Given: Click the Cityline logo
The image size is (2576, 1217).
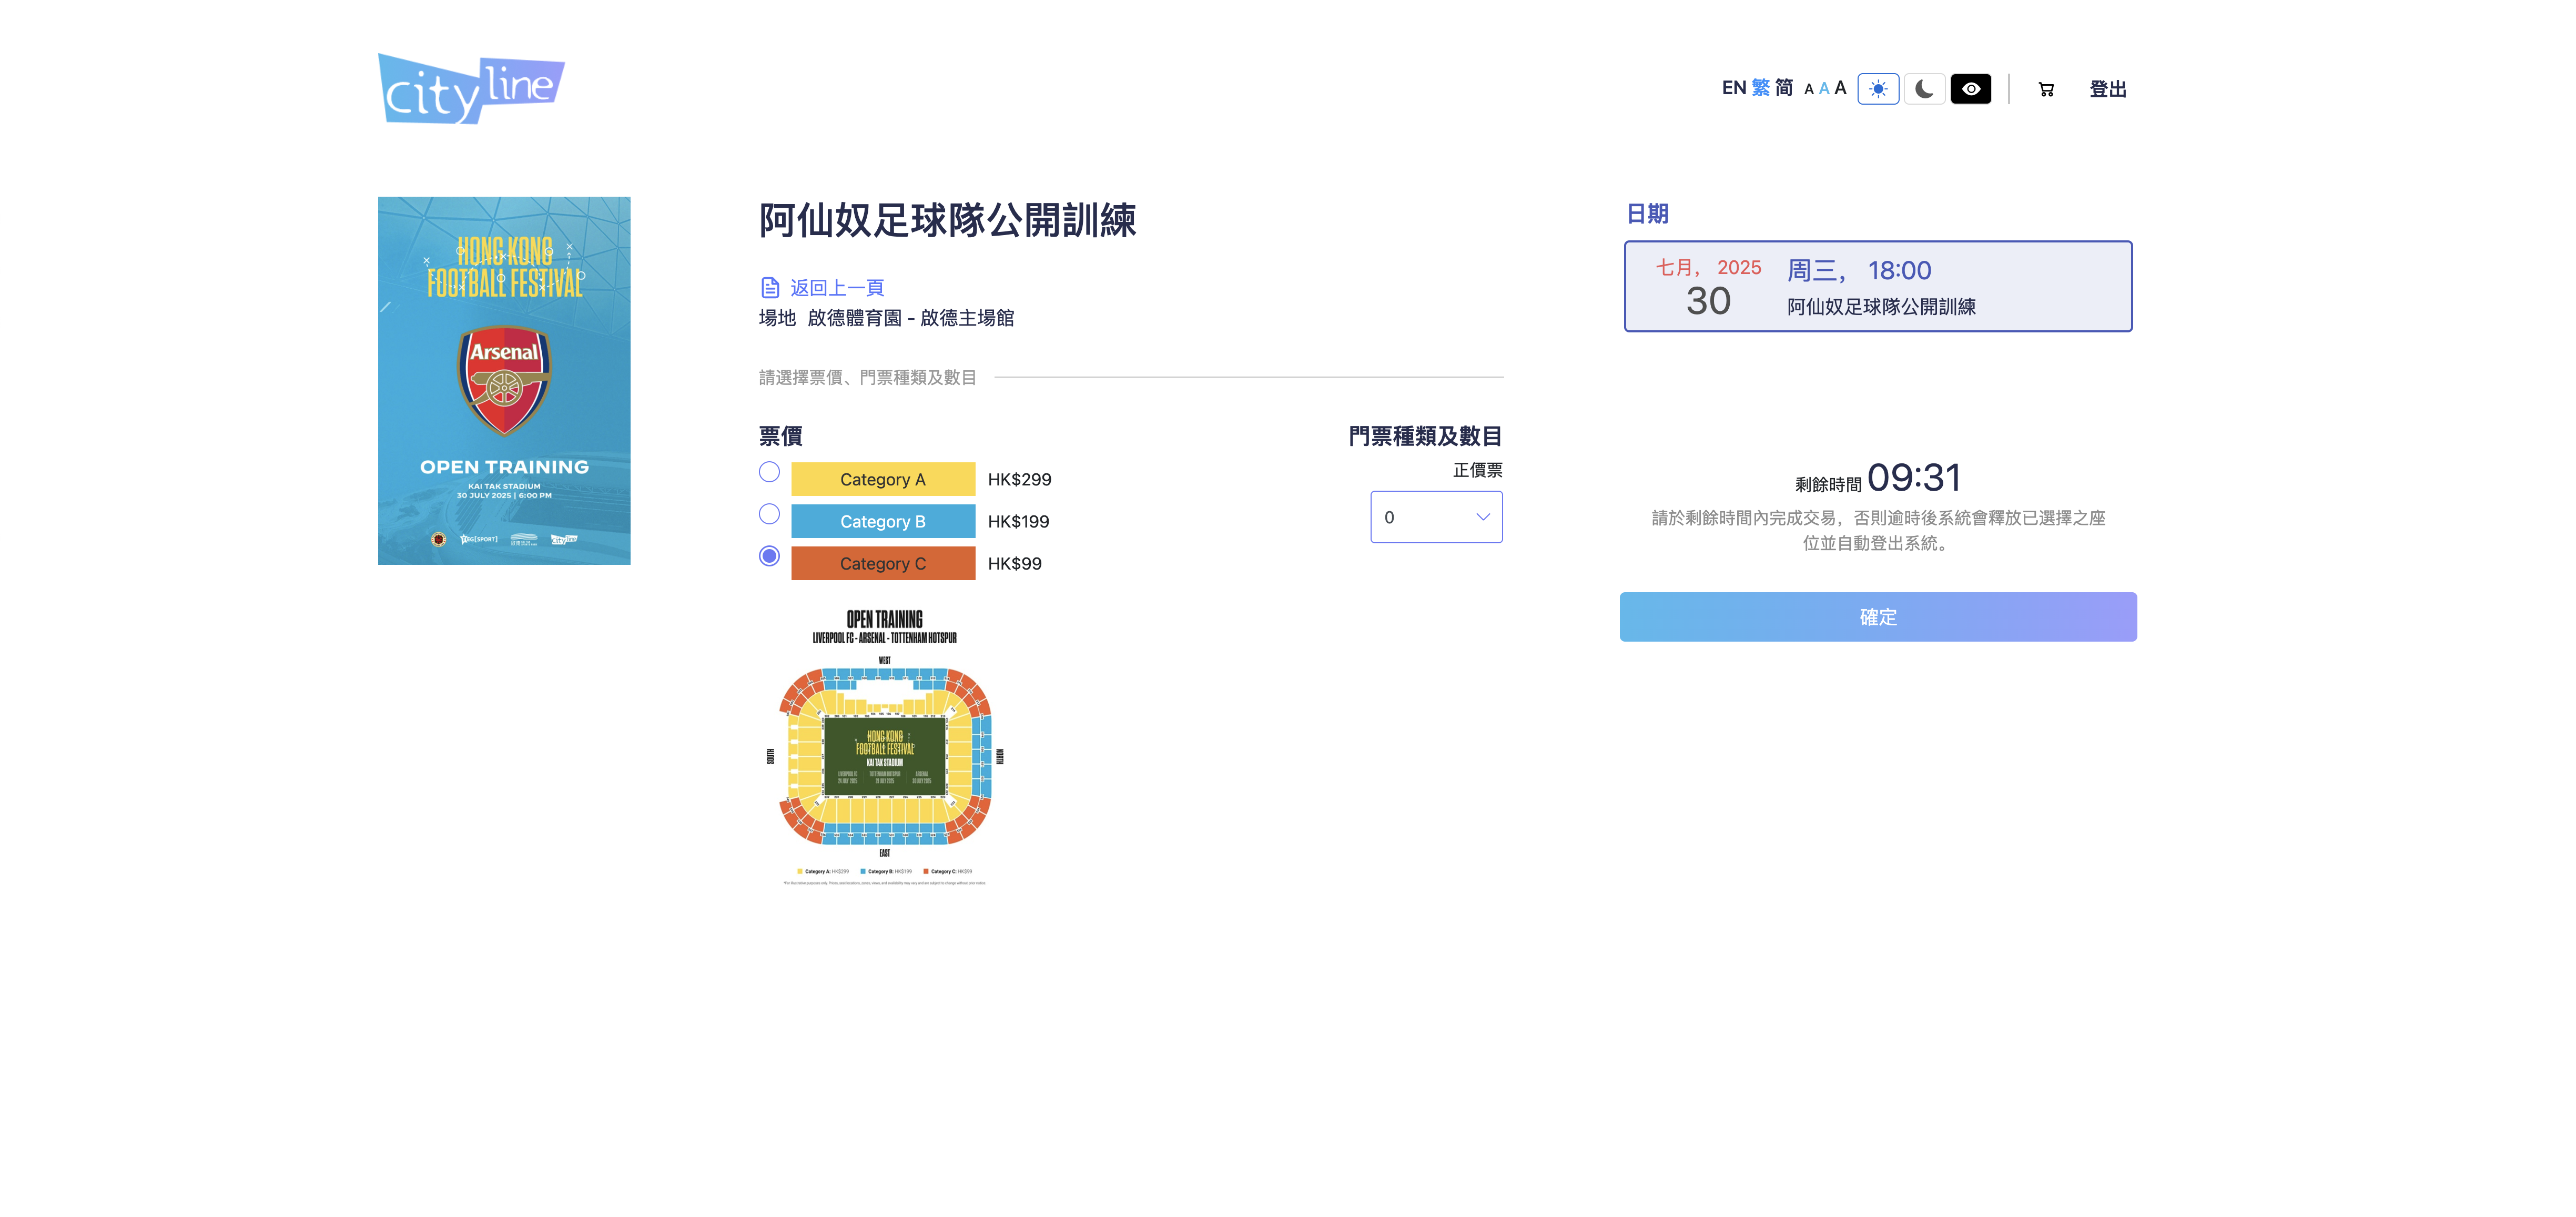Looking at the screenshot, I should tap(471, 89).
